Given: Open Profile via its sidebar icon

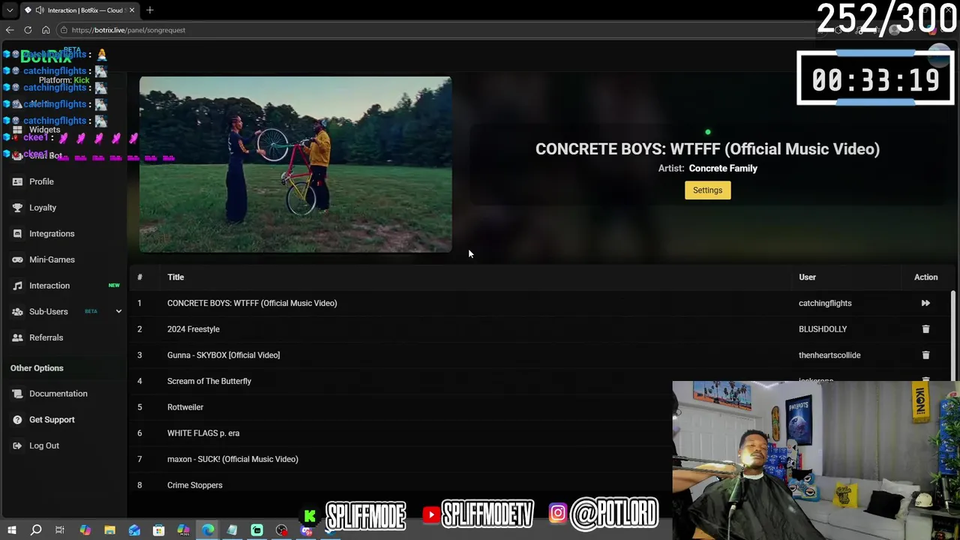Looking at the screenshot, I should 17,181.
